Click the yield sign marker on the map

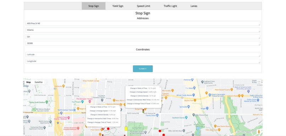pyautogui.click(x=103, y=129)
